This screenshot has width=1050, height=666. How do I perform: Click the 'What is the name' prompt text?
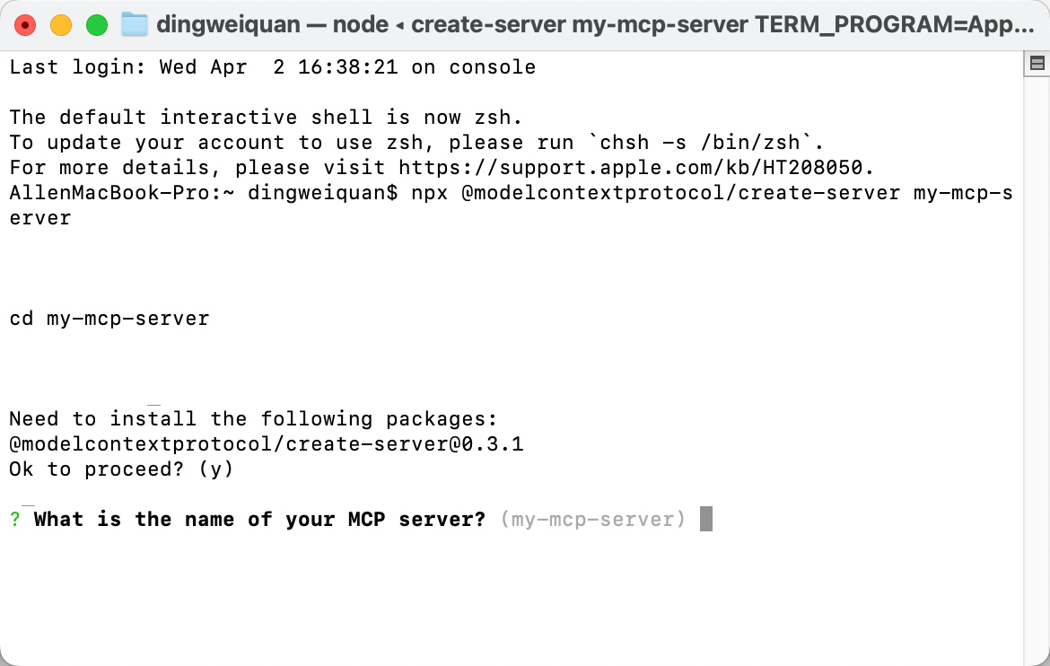point(260,520)
